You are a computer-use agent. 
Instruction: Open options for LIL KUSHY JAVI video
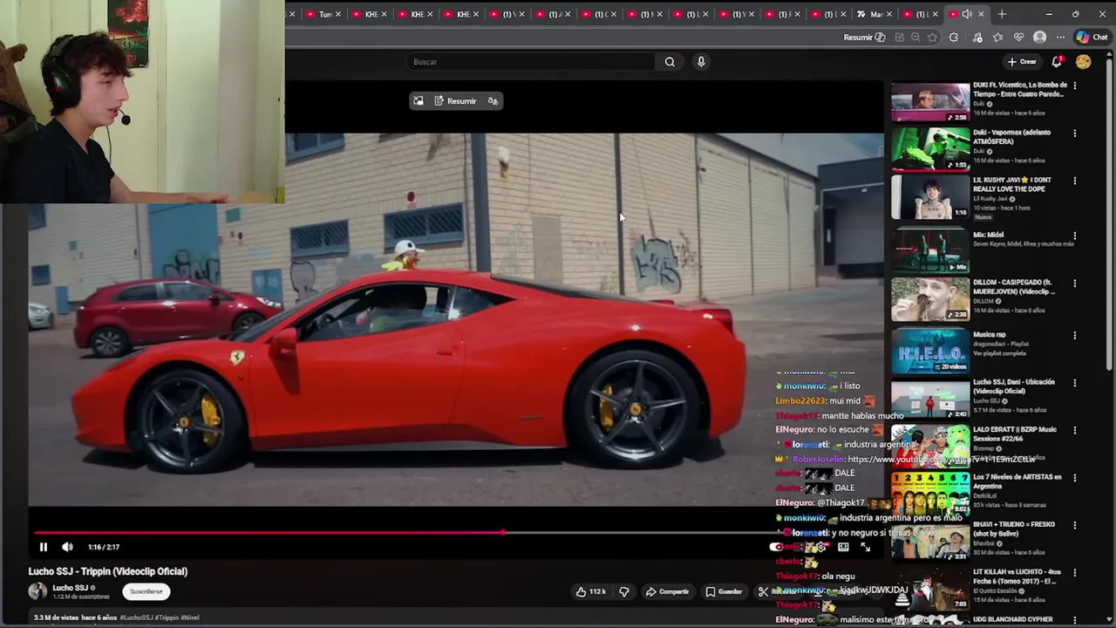[1074, 181]
